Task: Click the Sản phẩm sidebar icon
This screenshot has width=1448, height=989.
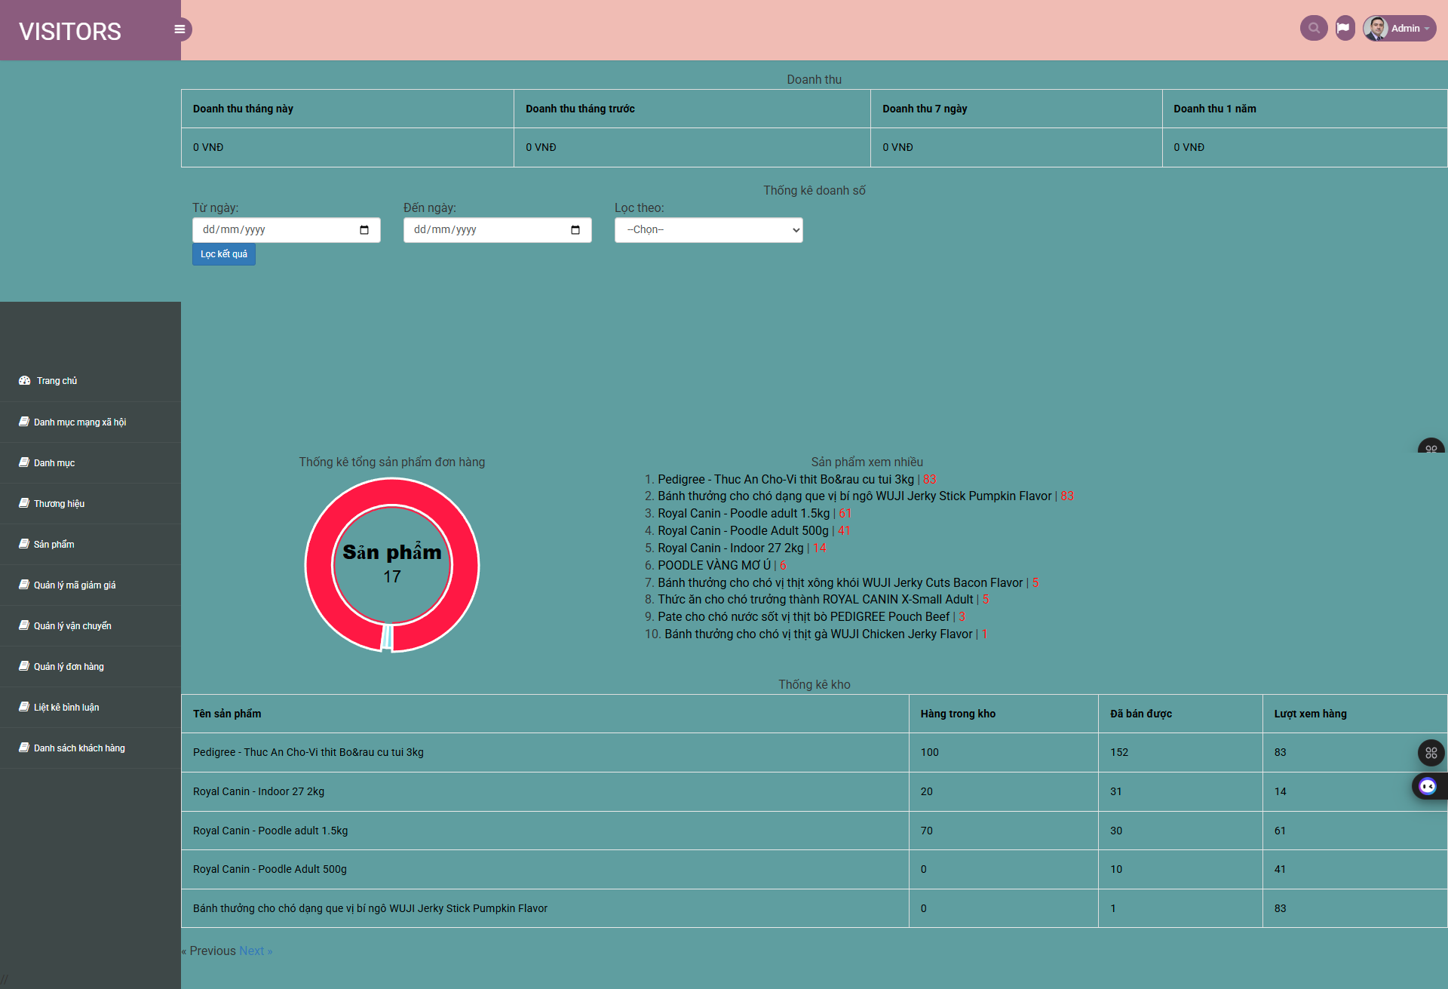Action: pos(23,544)
